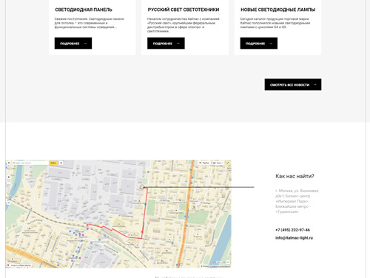This screenshot has height=278, width=370.
Task: Open details for Русский свет светотехники news
Action: pyautogui.click(x=166, y=43)
